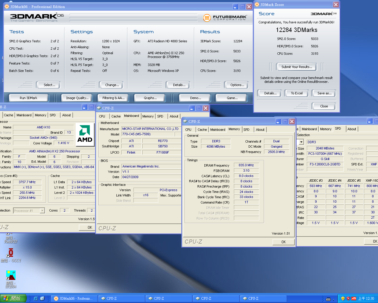Launch the Demo... button
Viewport: 378px width, 303px height.
[x=195, y=98]
